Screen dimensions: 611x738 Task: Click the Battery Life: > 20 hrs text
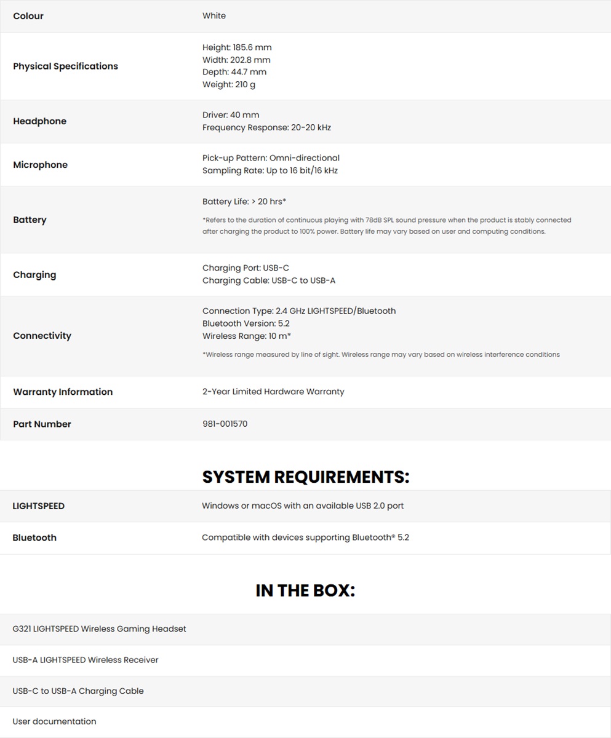click(244, 202)
